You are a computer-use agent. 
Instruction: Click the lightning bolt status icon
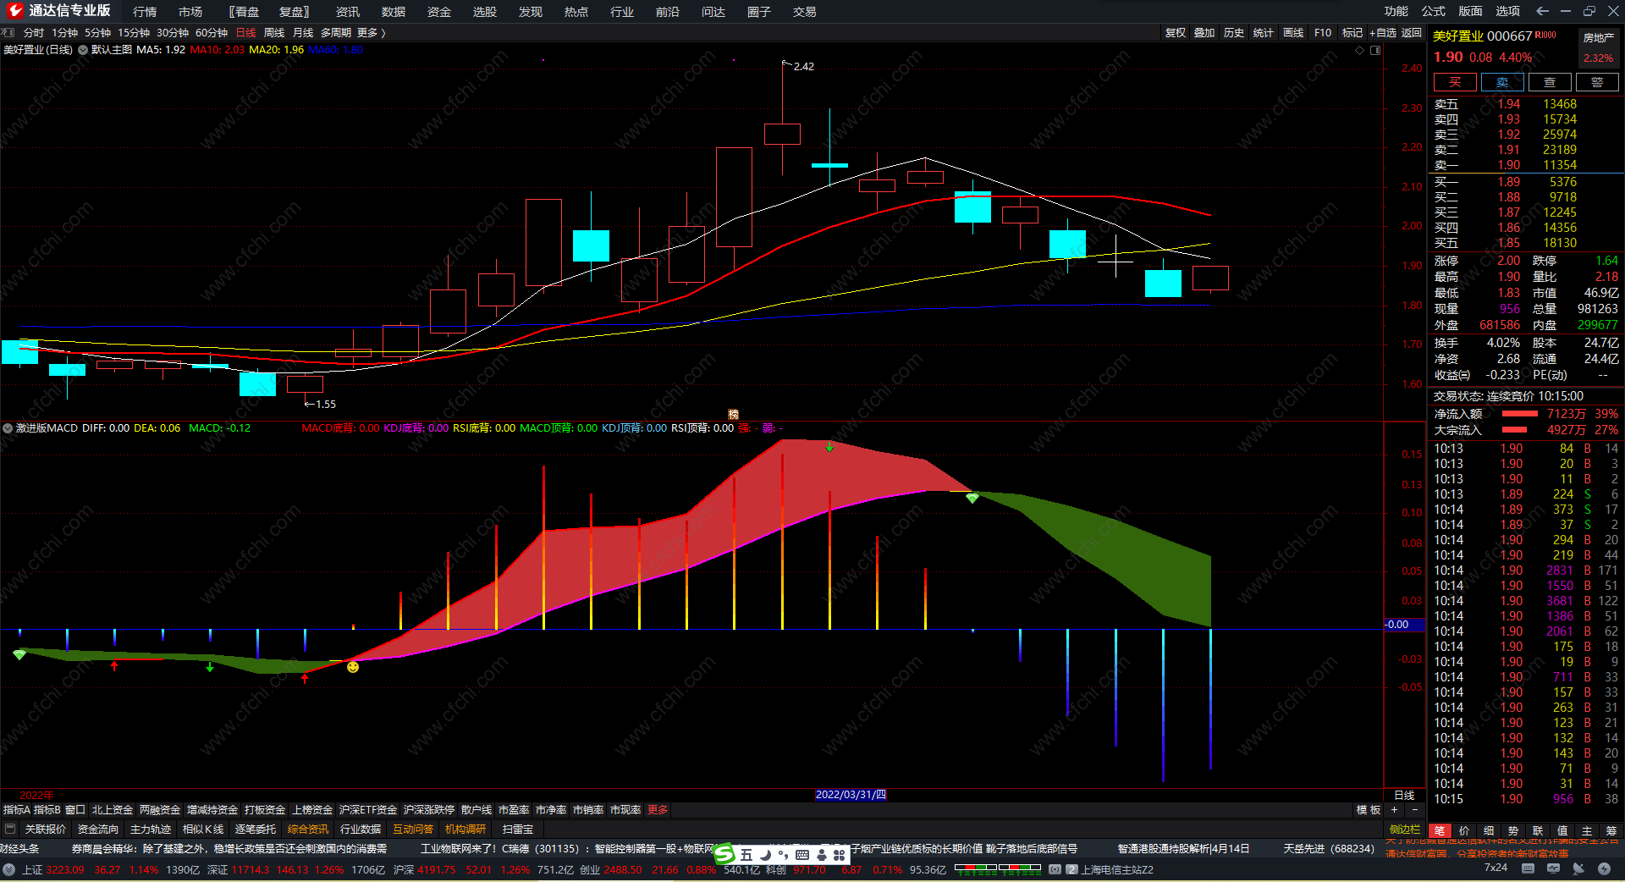point(1603,868)
